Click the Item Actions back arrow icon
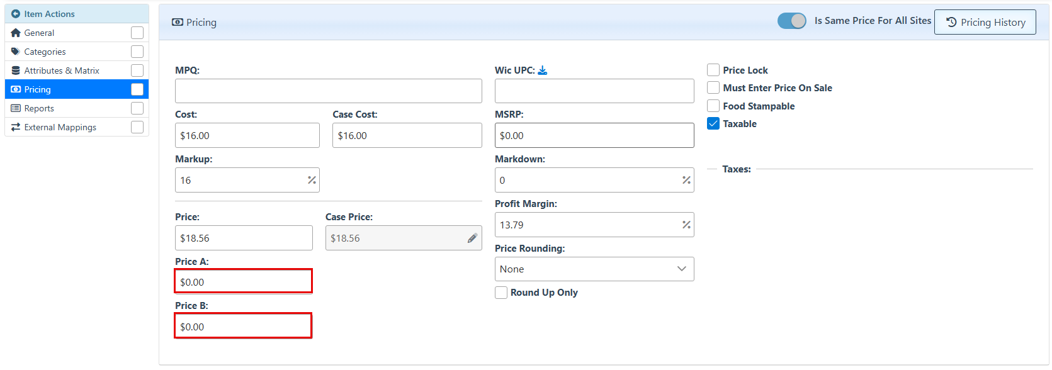Viewport: 1052px width, 370px height. [x=16, y=14]
